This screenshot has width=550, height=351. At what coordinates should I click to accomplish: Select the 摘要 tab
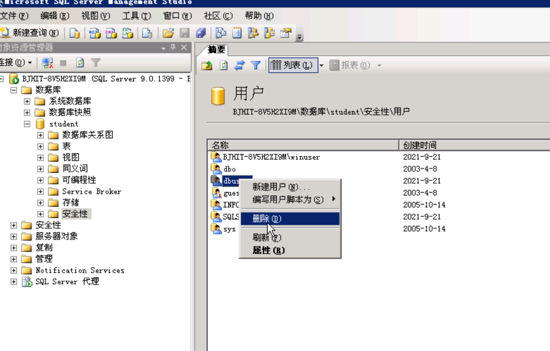tap(216, 50)
